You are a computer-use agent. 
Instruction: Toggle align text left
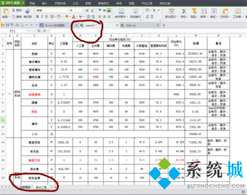[100, 16]
